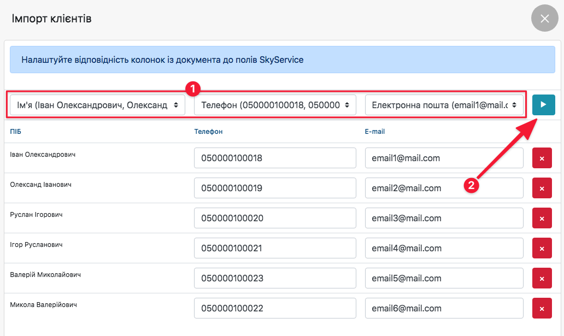Image resolution: width=564 pixels, height=336 pixels.
Task: Delete the Іван Олександрович row
Action: [x=542, y=158]
